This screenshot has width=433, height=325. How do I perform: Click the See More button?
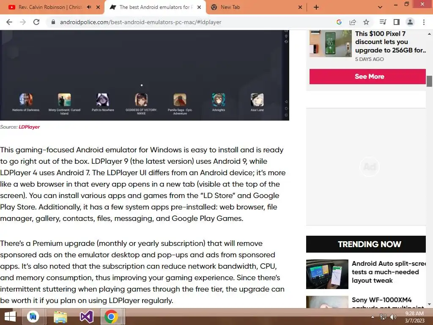coord(367,77)
